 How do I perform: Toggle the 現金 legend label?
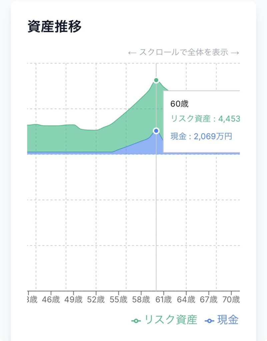pos(228,320)
